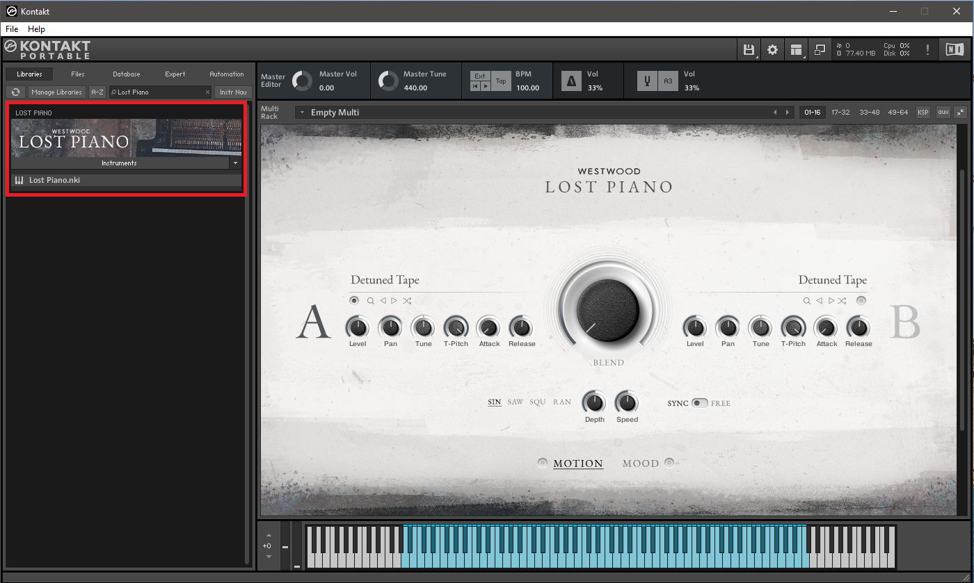Click layer A magnifier browse icon
Screen dimensions: 974x583
click(371, 301)
